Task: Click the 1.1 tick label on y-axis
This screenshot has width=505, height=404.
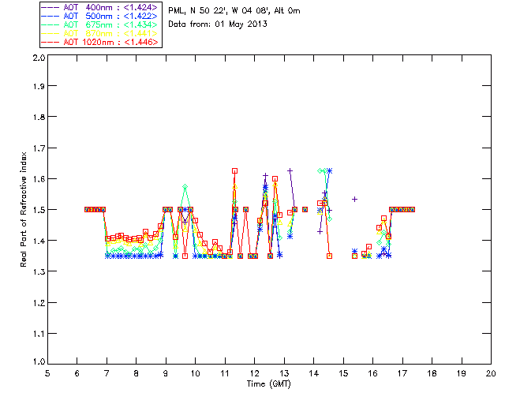Action: [39, 334]
